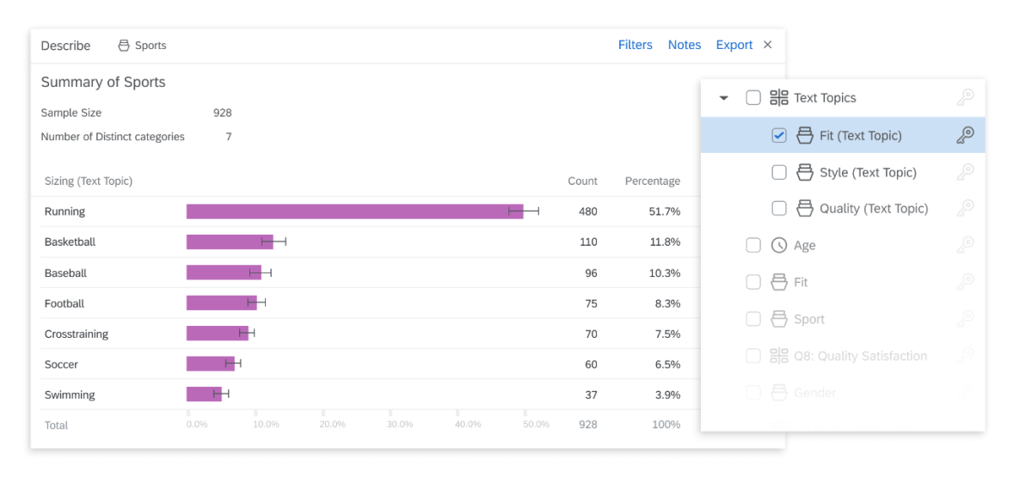Collapse the Text Topics group arrow
The height and width of the screenshot is (484, 1032).
click(x=724, y=98)
